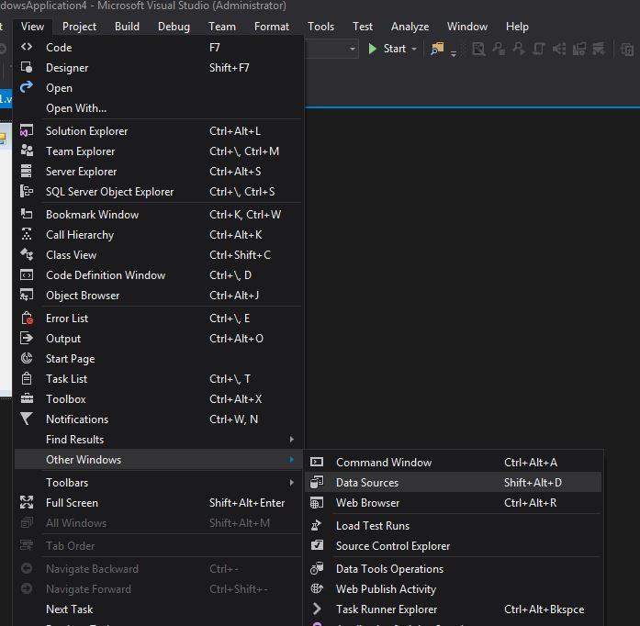Expand the Find Results submenu arrow
This screenshot has width=640, height=626.
pyautogui.click(x=291, y=439)
